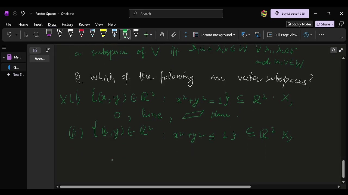Select the pointer Select Objects tool
The image size is (348, 195).
point(26,35)
